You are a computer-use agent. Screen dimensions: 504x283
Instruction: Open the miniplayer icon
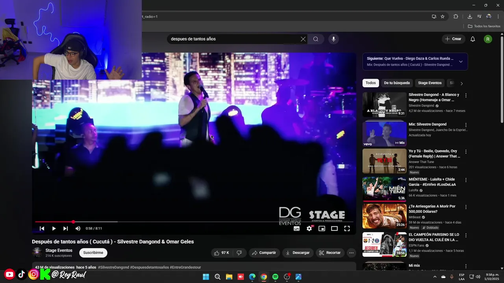coord(322,228)
